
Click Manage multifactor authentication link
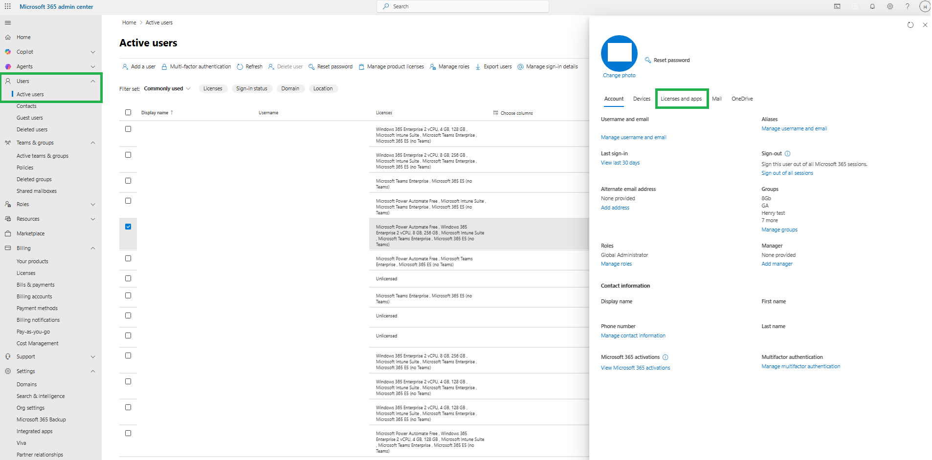801,366
